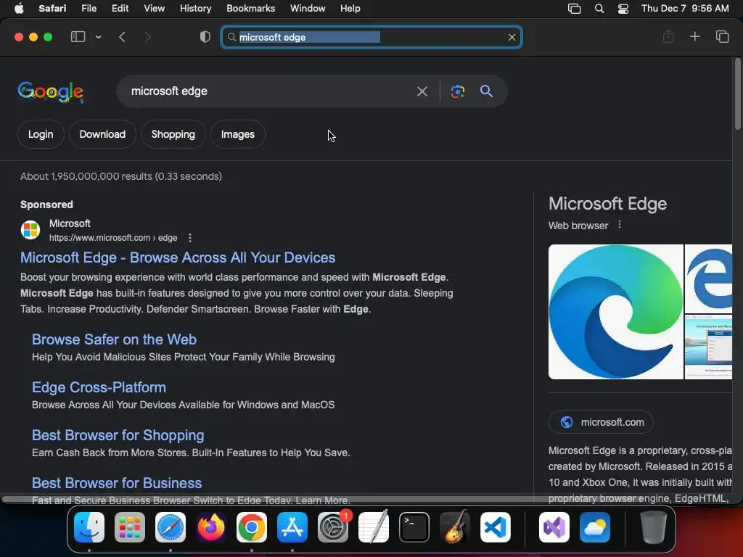Open the File menu
The image size is (743, 557).
pyautogui.click(x=89, y=9)
